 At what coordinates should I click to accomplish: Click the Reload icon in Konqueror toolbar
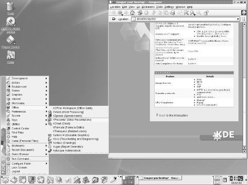140,13
